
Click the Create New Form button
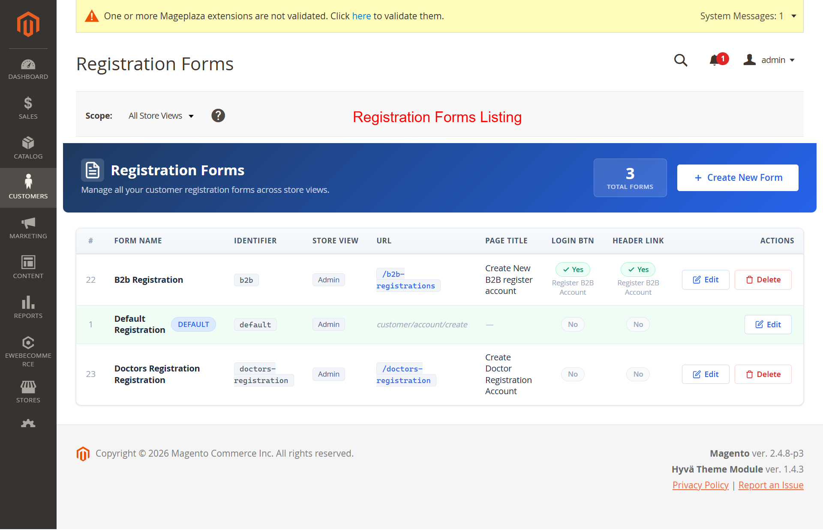(x=737, y=177)
